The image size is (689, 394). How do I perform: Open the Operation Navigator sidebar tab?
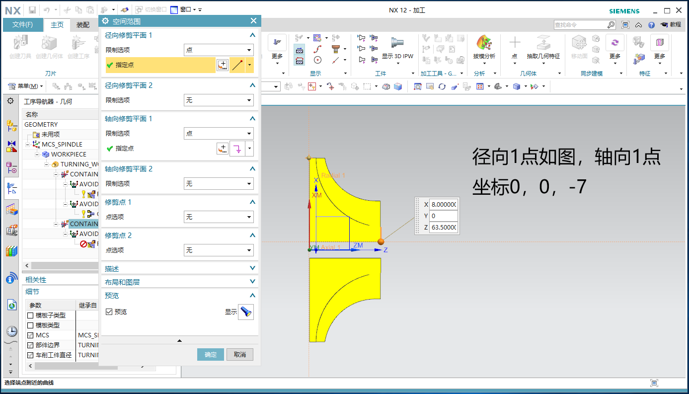(11, 188)
